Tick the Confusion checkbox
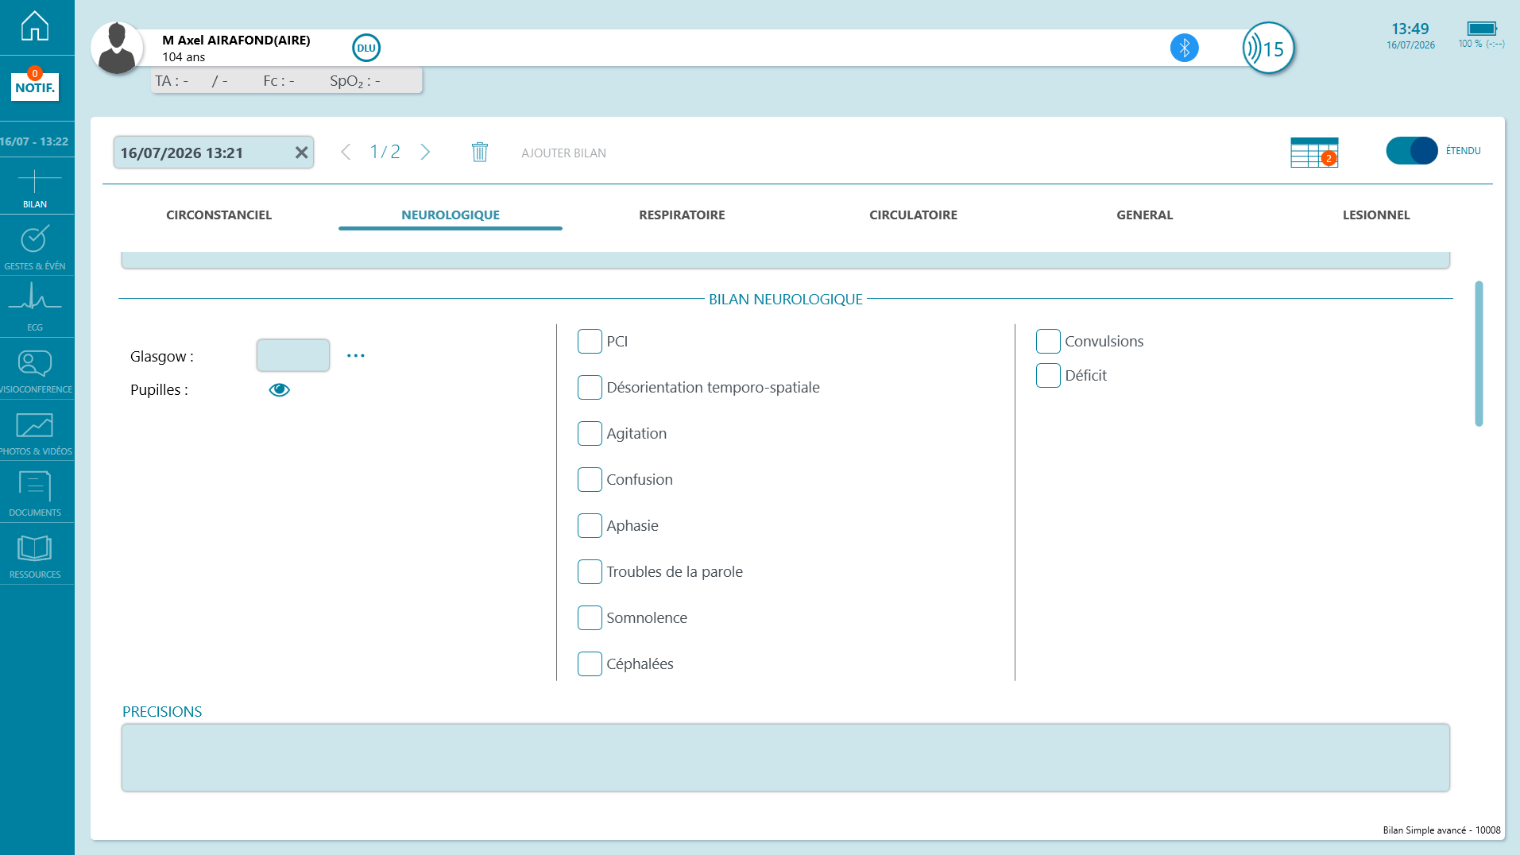 tap(590, 479)
